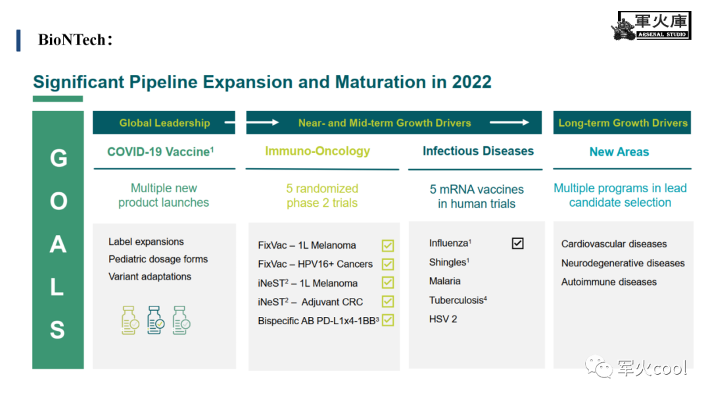The image size is (710, 399).
Task: Click the Arsenal Studio logo
Action: 651,26
